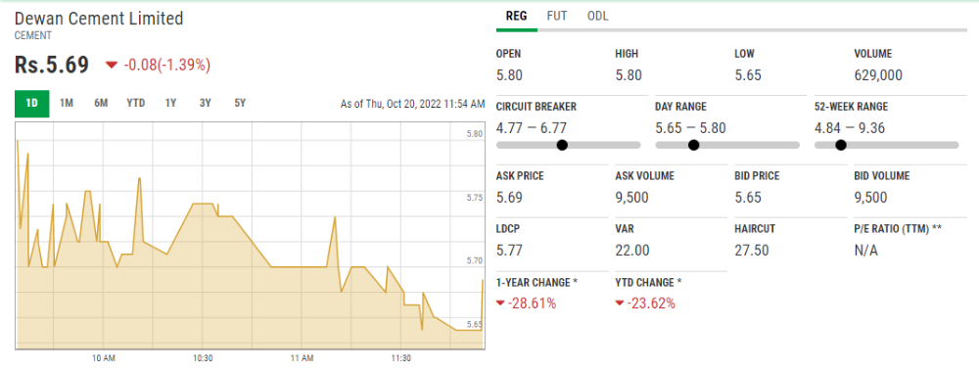Click the 52-WEEK RANGE heading
979x373 pixels.
(x=852, y=107)
